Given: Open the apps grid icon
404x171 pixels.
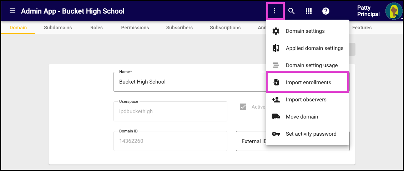Looking at the screenshot, I should 308,11.
